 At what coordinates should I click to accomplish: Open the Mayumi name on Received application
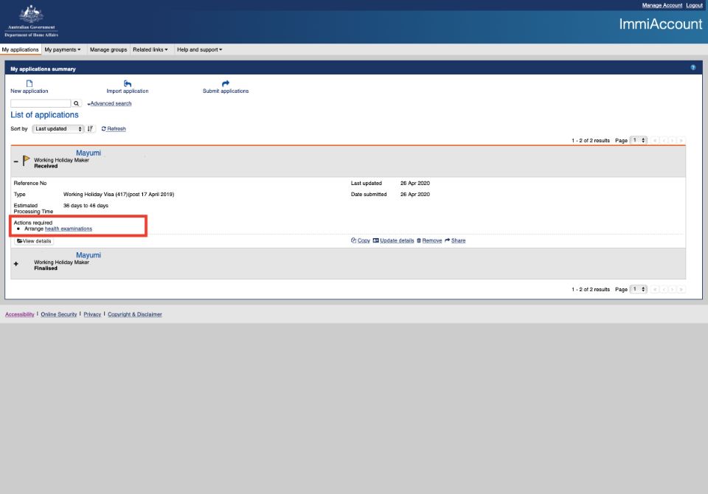[x=88, y=153]
